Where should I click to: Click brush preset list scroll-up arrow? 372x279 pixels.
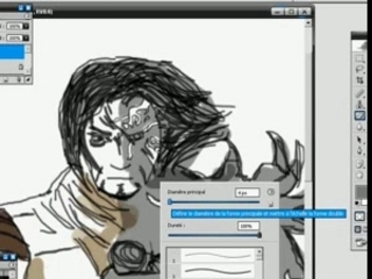(259, 251)
